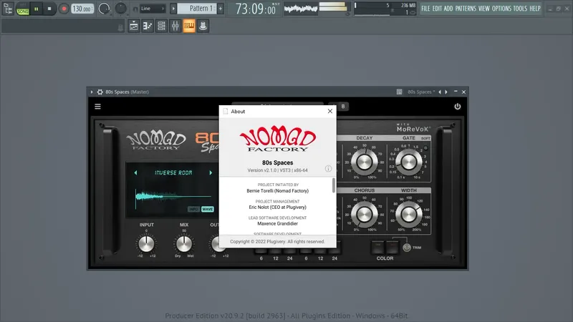Select previous preset arrow in plugin title bar
Viewport: 573px width, 322px height.
pyautogui.click(x=440, y=92)
